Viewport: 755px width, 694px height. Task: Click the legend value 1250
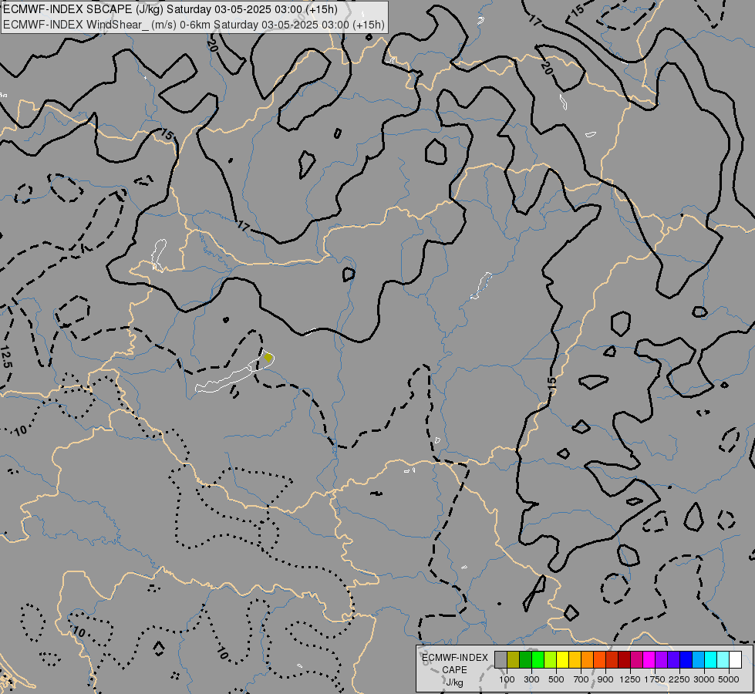click(x=630, y=679)
